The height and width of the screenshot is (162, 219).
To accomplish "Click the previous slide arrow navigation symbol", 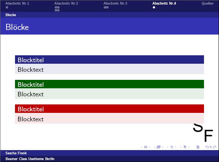I will click(142, 147).
